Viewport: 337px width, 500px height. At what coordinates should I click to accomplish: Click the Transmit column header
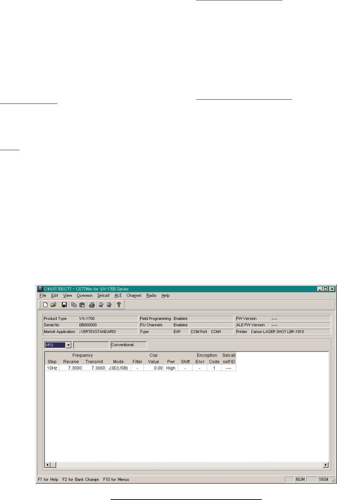point(94,361)
